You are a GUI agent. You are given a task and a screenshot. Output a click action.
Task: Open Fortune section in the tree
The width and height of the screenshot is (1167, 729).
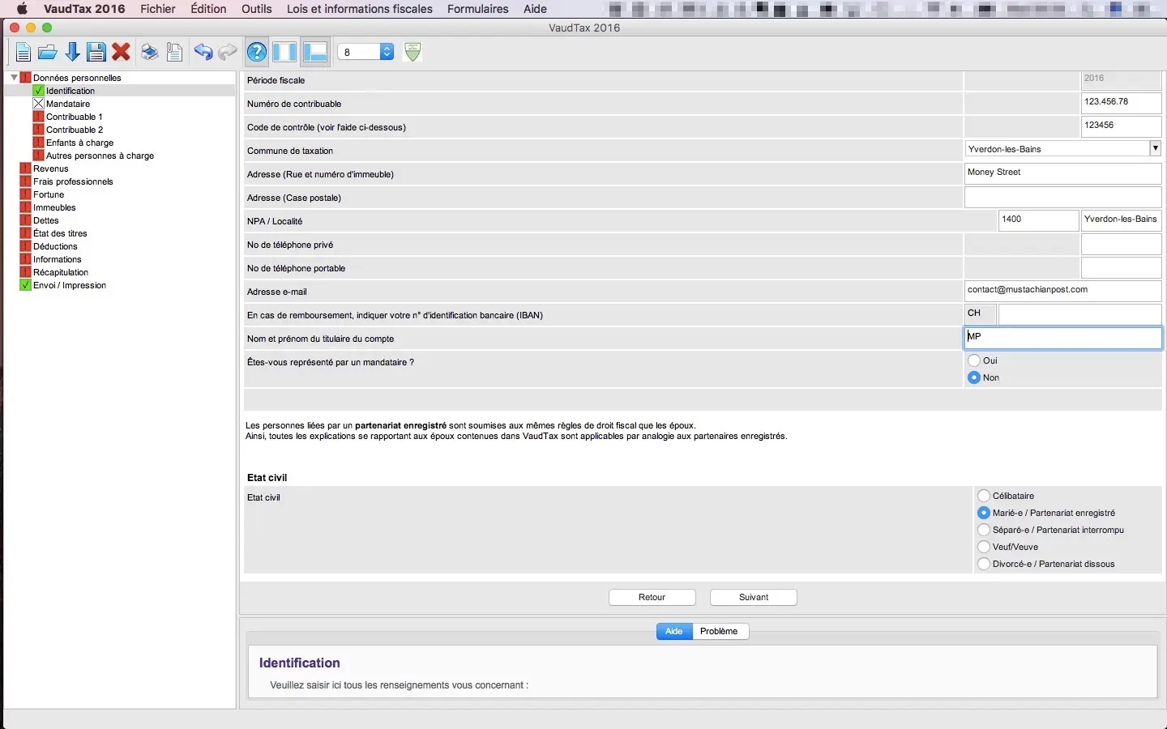tap(49, 194)
